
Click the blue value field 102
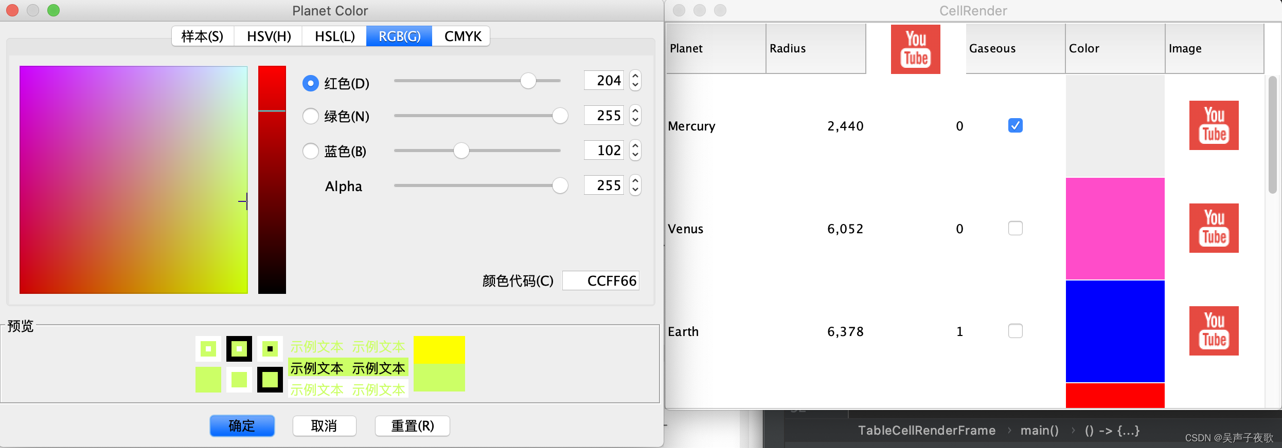(x=603, y=150)
